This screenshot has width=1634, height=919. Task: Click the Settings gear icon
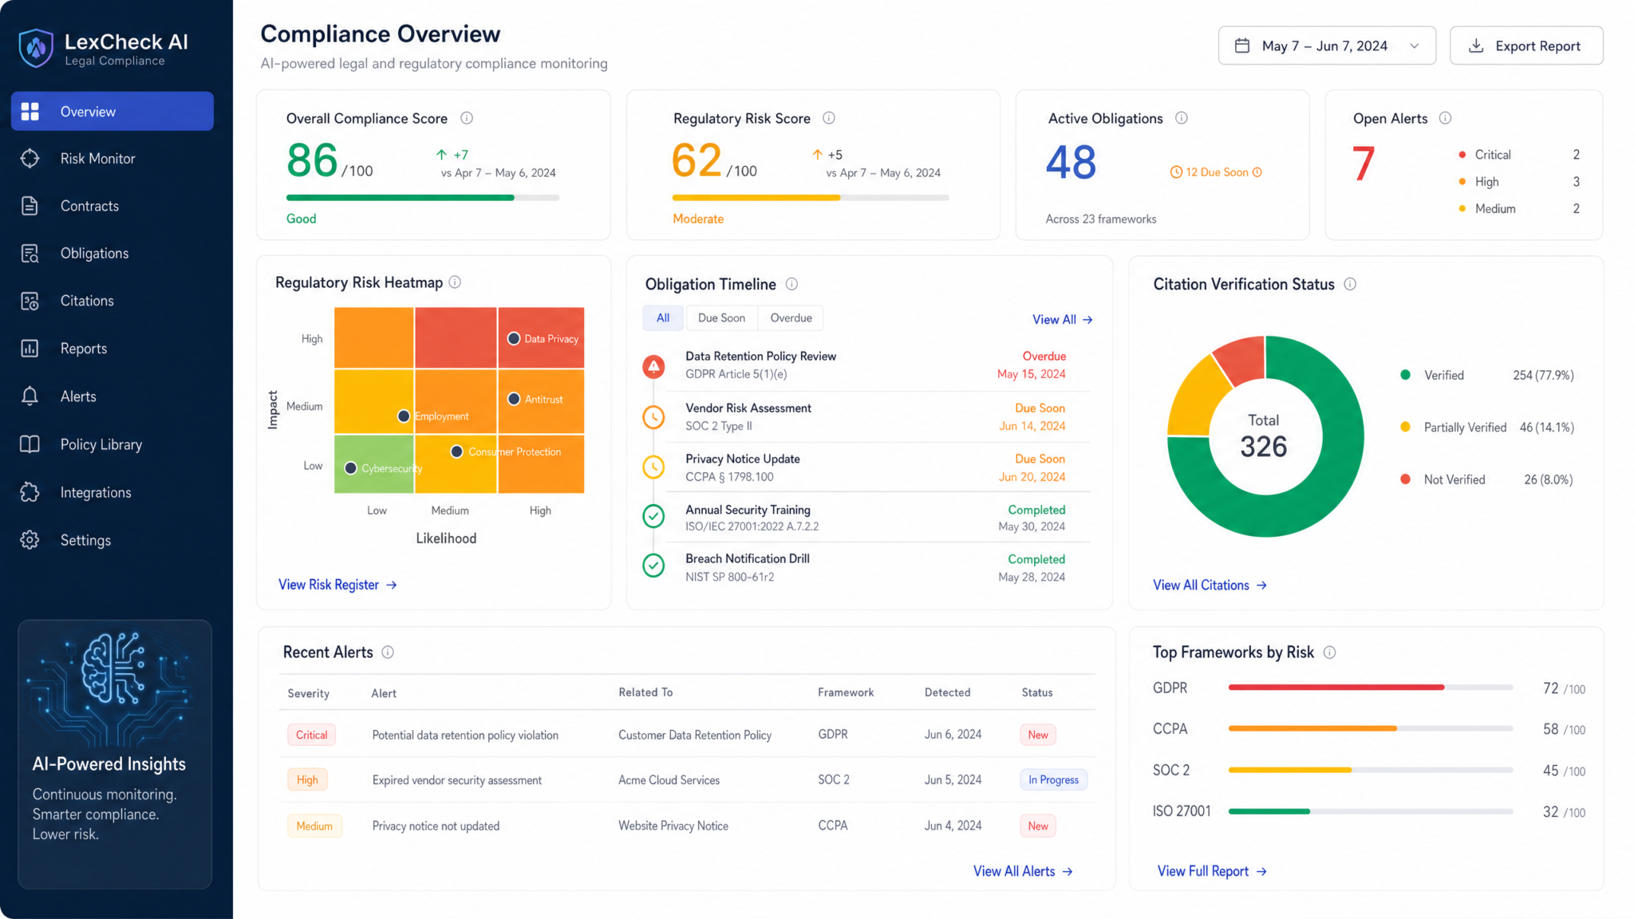click(30, 540)
